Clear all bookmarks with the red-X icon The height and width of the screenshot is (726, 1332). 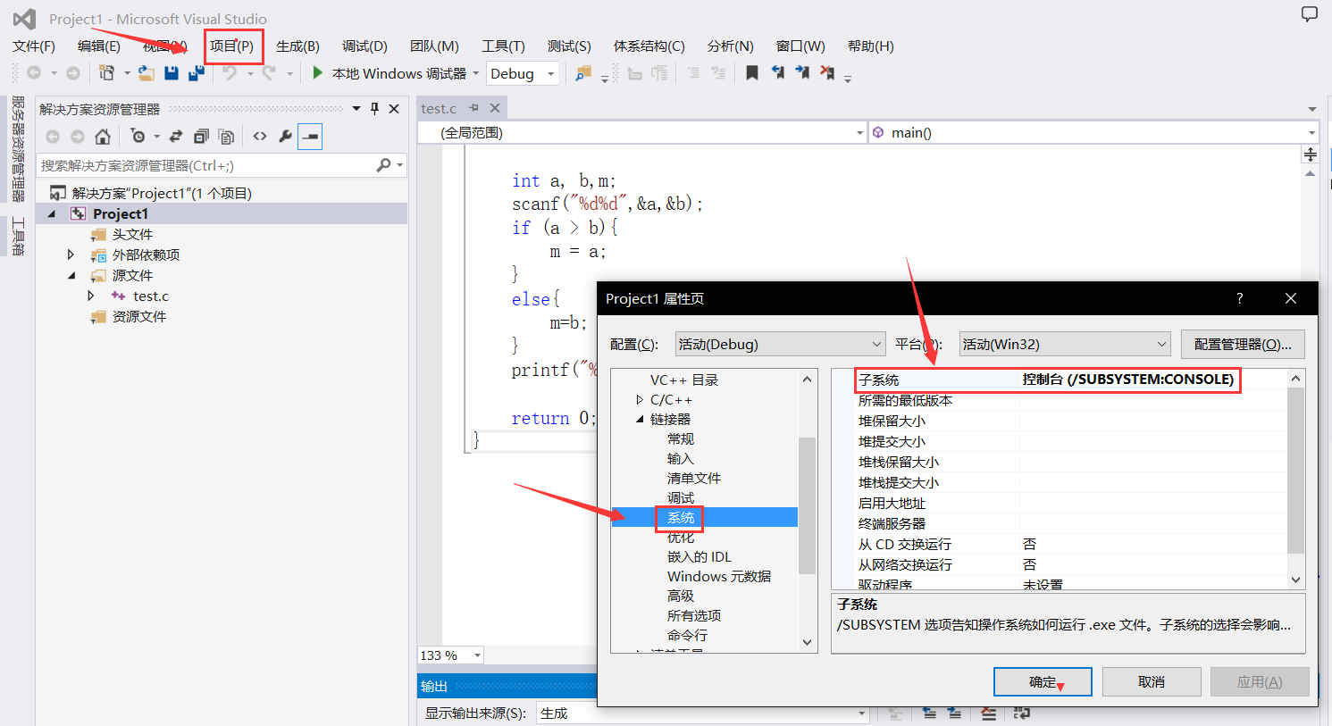coord(827,73)
